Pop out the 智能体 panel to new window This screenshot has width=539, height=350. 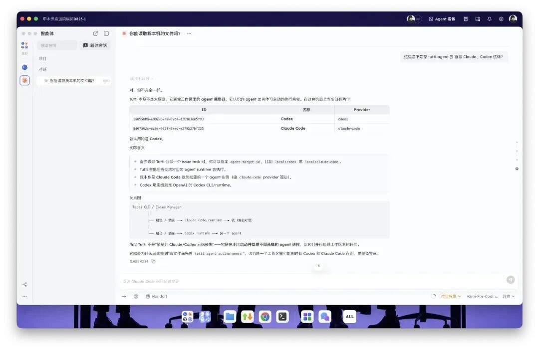95,33
